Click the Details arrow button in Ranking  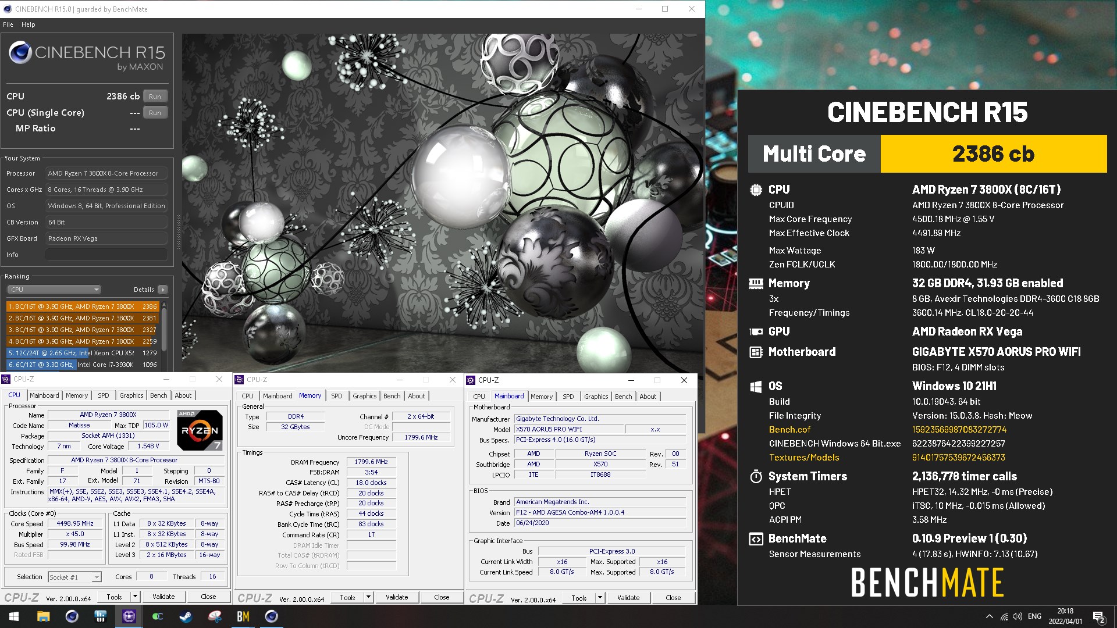point(163,290)
